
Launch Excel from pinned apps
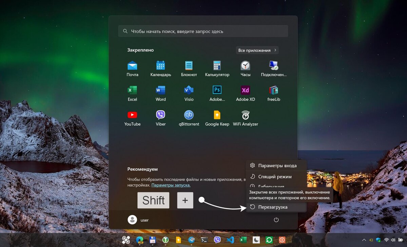(132, 94)
